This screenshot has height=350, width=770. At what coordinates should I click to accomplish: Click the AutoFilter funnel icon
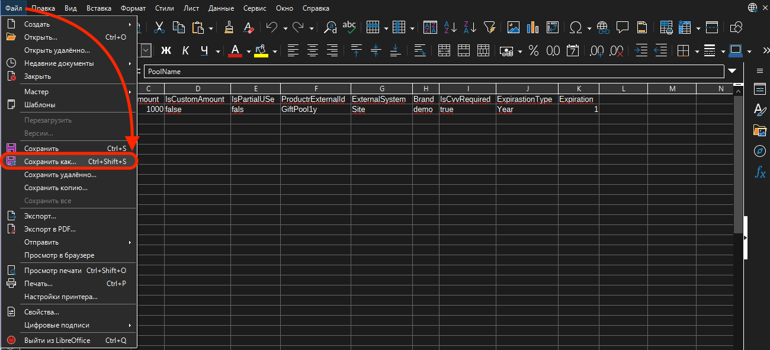pos(489,27)
